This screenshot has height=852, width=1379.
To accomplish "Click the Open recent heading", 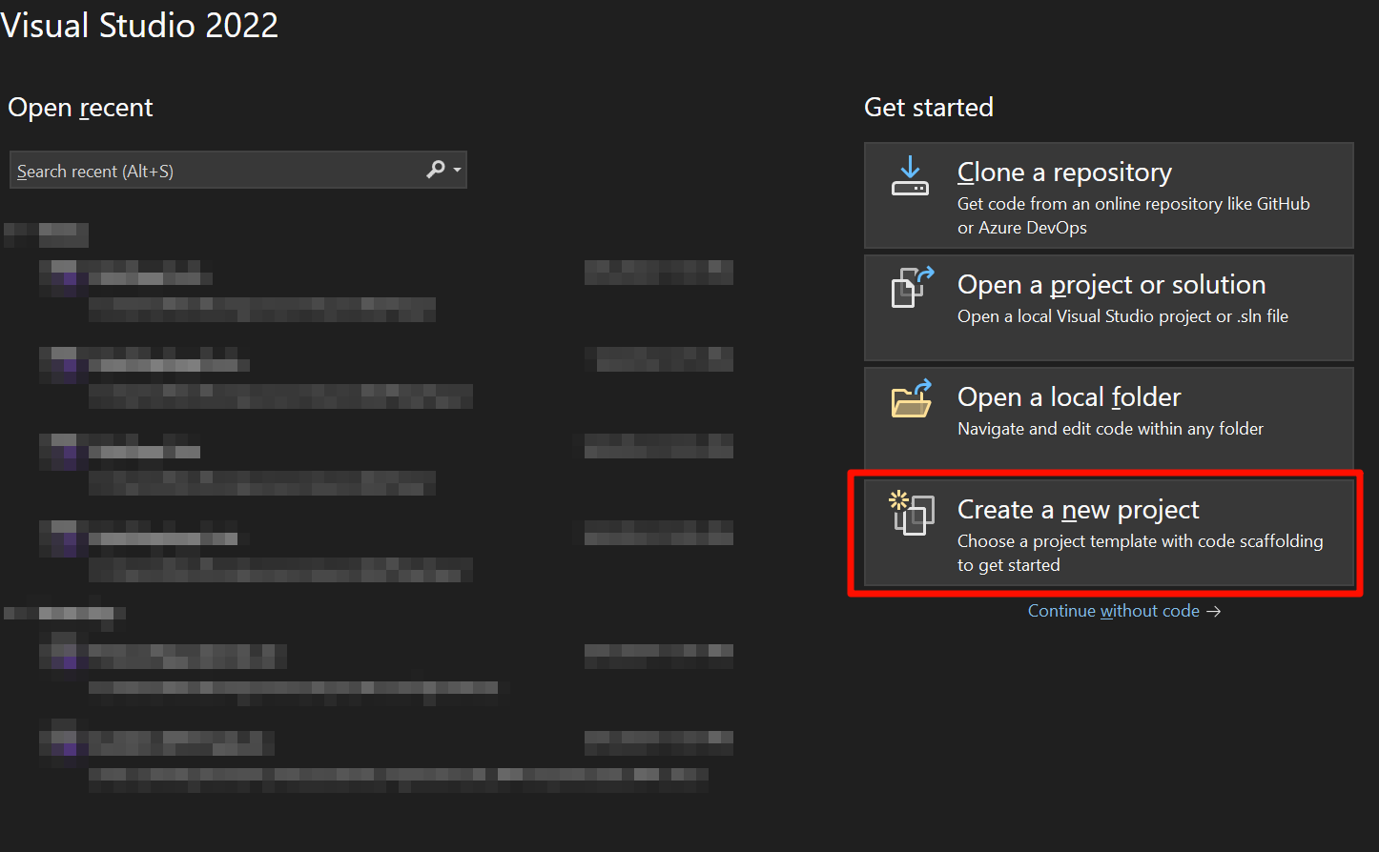I will tap(80, 108).
